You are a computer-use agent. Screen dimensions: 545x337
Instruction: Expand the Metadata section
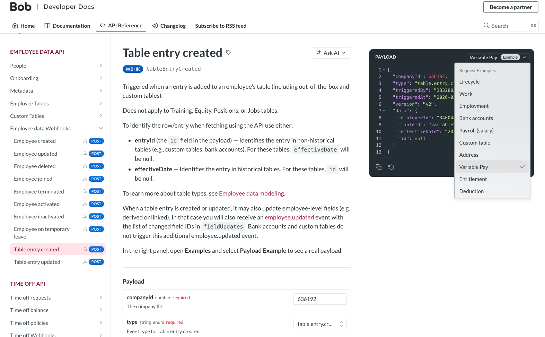(x=101, y=91)
